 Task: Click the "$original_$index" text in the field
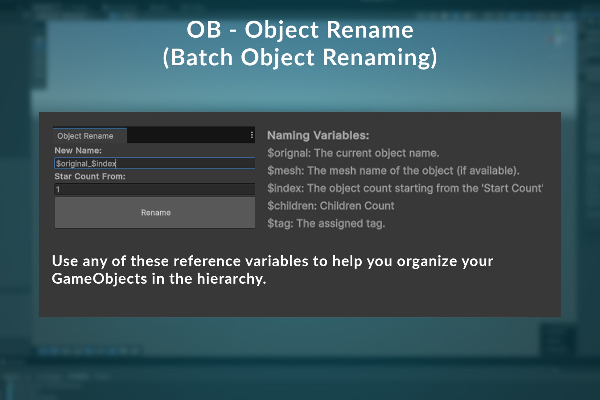point(86,163)
